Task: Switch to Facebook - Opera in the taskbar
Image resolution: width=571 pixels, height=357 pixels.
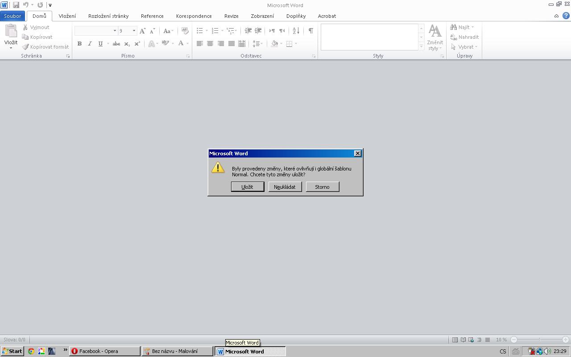Action: point(105,351)
